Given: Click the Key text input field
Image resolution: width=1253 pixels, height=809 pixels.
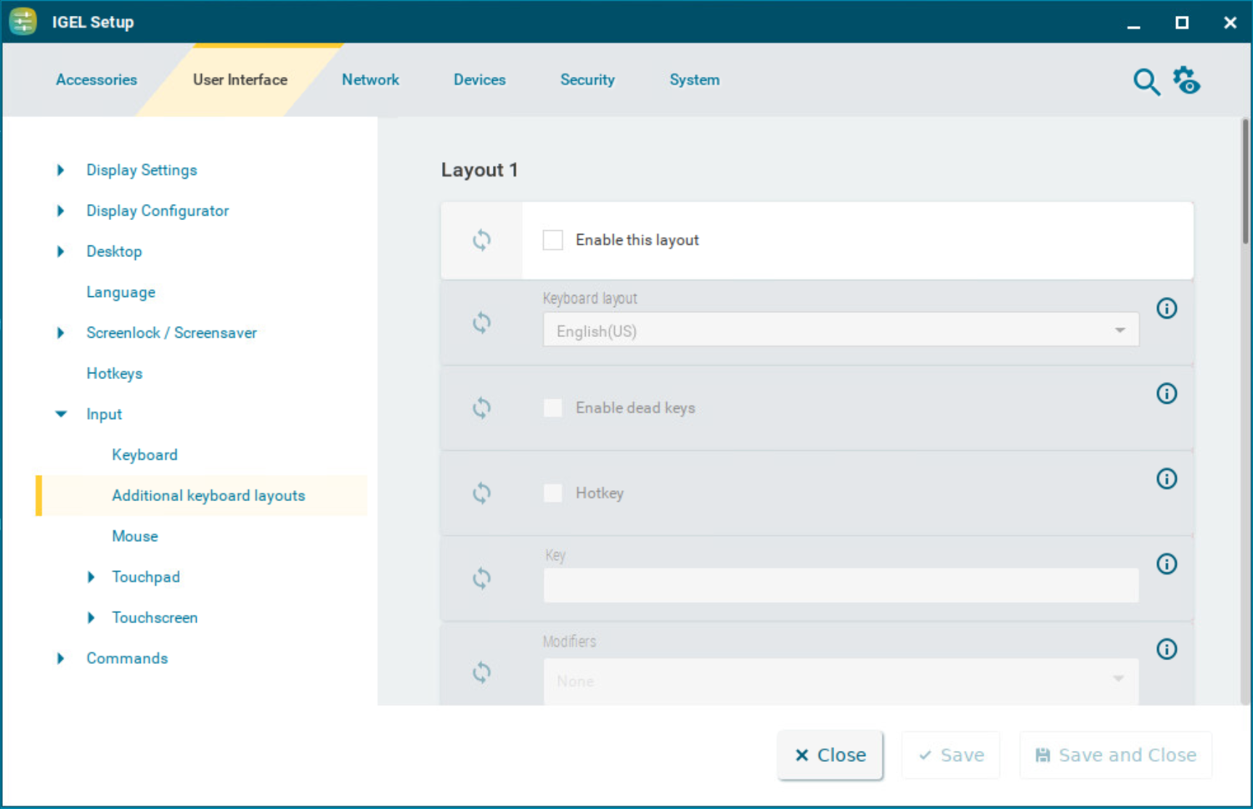Looking at the screenshot, I should pos(840,585).
